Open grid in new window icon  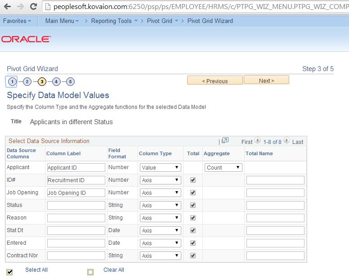coord(225,140)
